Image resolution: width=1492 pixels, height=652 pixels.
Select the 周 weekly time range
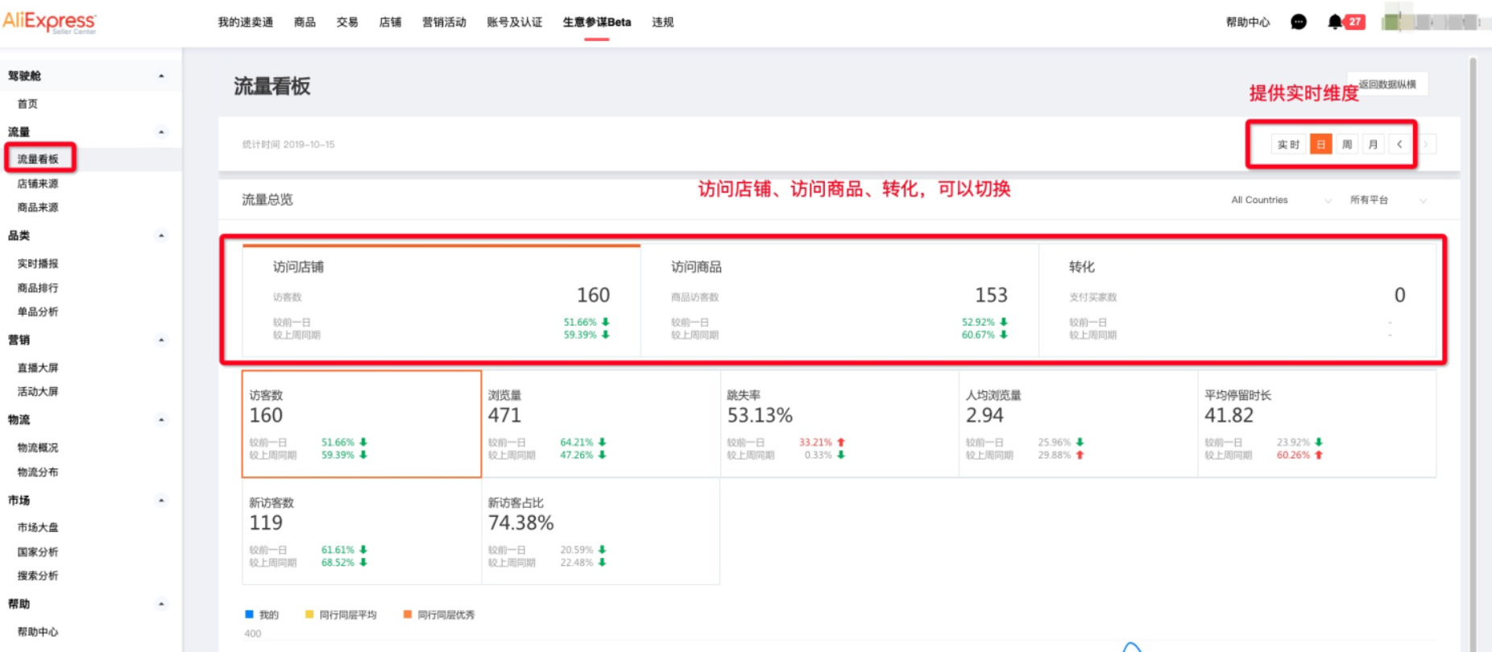[x=1347, y=145]
